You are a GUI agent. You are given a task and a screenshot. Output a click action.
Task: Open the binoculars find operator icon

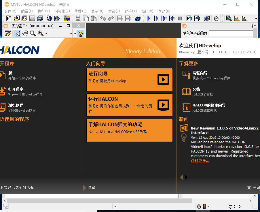coord(137,18)
